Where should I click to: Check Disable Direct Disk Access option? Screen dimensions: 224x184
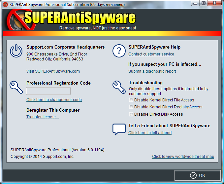(x=131, y=114)
